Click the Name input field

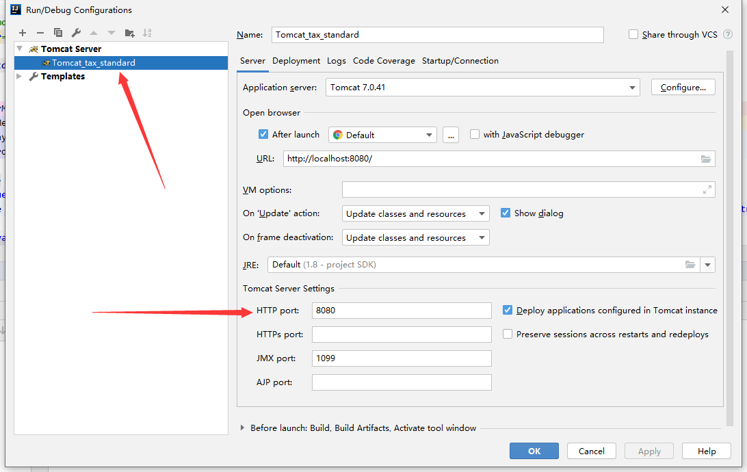coord(437,35)
